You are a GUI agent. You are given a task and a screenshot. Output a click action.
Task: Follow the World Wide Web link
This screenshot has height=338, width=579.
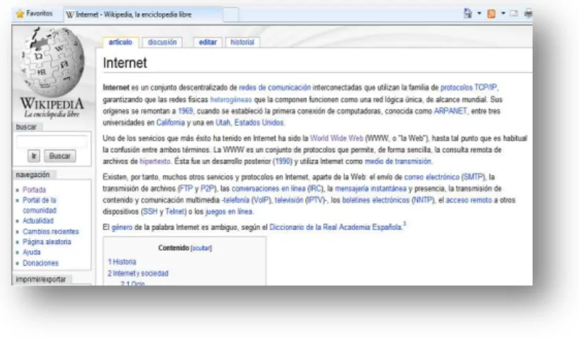click(x=337, y=138)
